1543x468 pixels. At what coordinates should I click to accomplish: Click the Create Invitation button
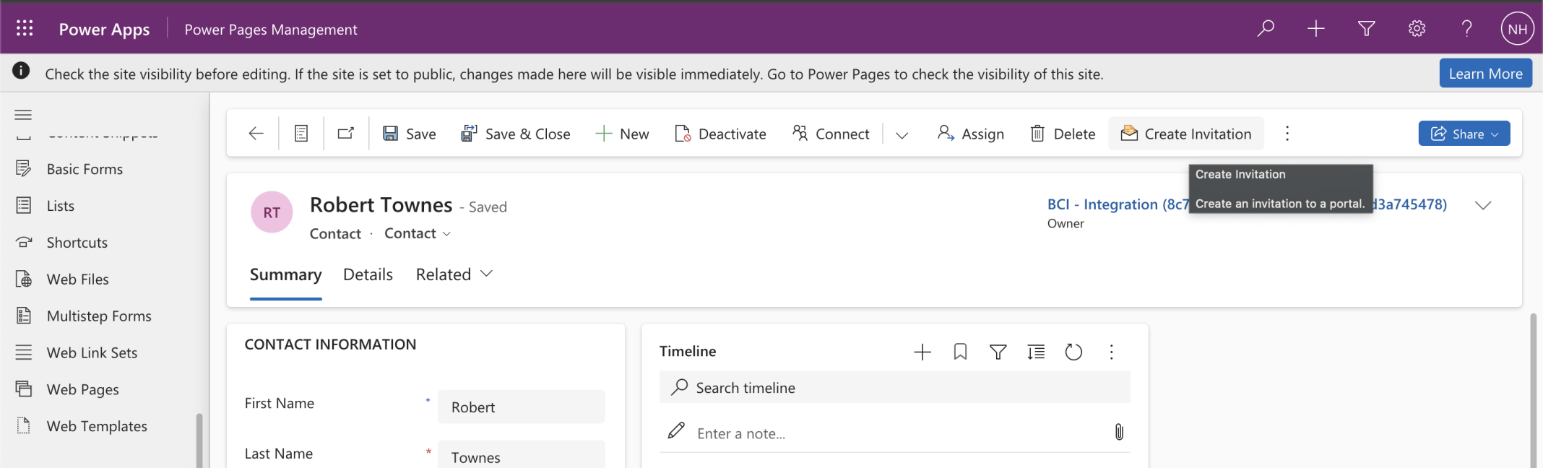1186,134
